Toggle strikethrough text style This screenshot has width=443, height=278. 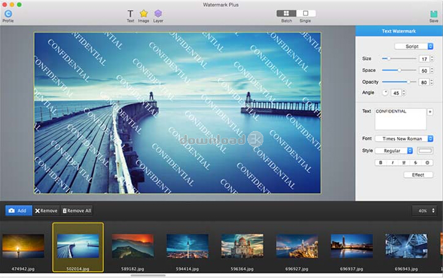415,162
